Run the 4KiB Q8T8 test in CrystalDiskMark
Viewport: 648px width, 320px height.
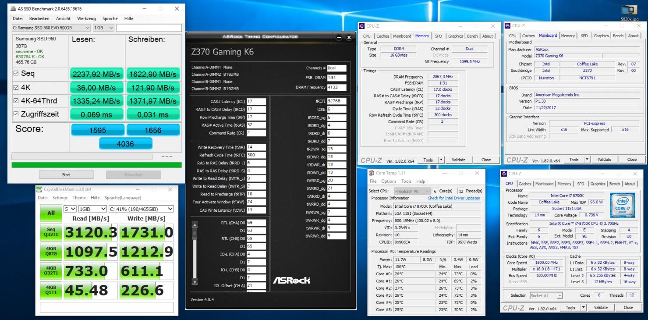pyautogui.click(x=51, y=251)
